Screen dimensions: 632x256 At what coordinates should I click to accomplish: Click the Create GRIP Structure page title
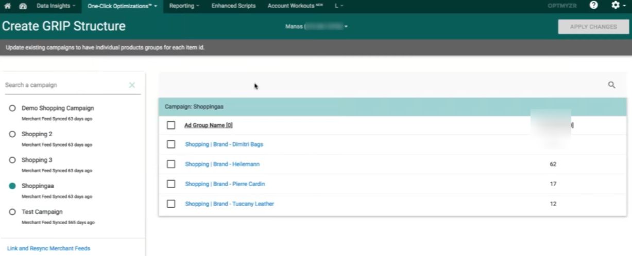(63, 26)
